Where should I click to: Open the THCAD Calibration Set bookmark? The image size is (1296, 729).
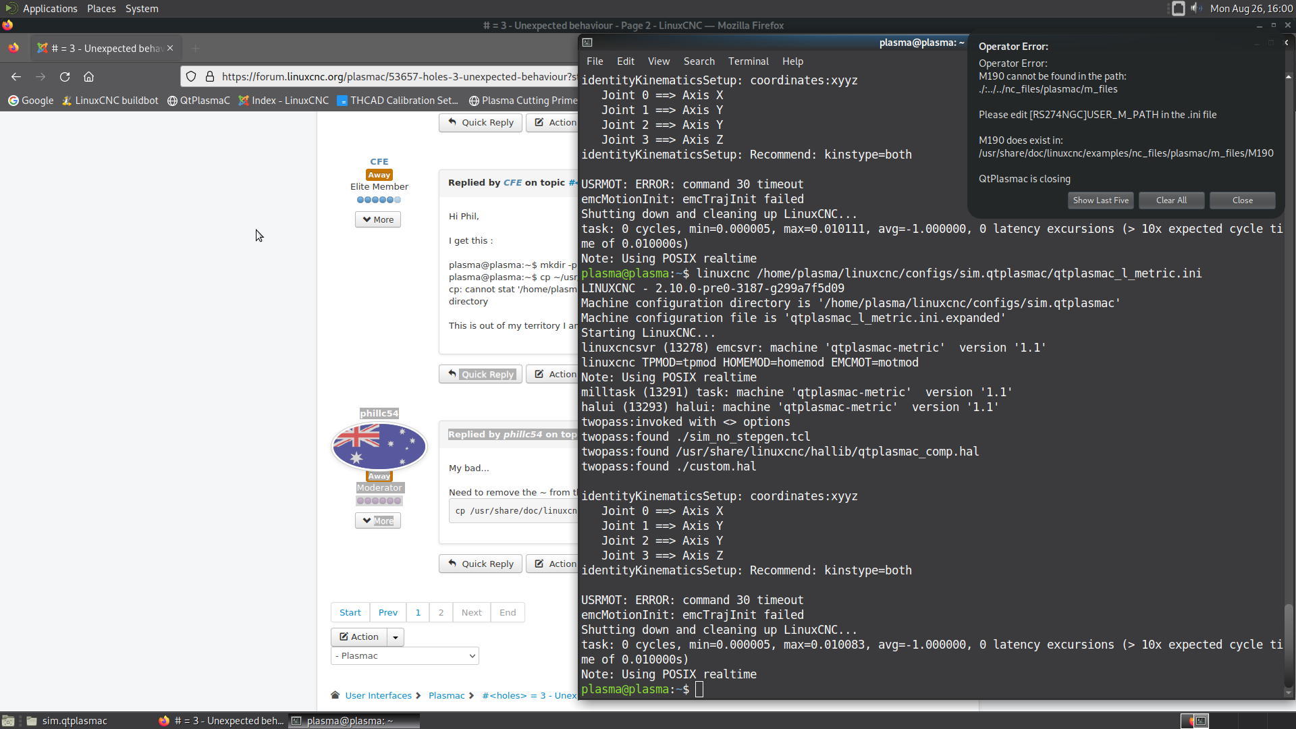click(398, 101)
